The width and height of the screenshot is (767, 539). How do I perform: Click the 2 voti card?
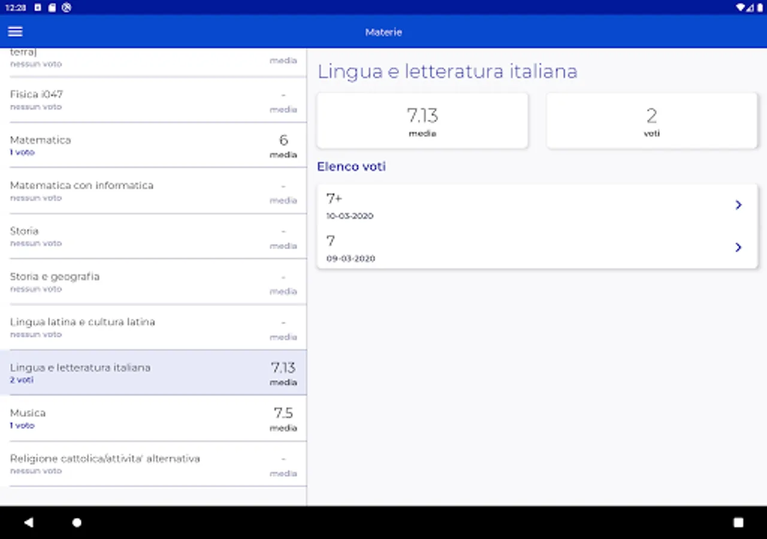point(652,120)
